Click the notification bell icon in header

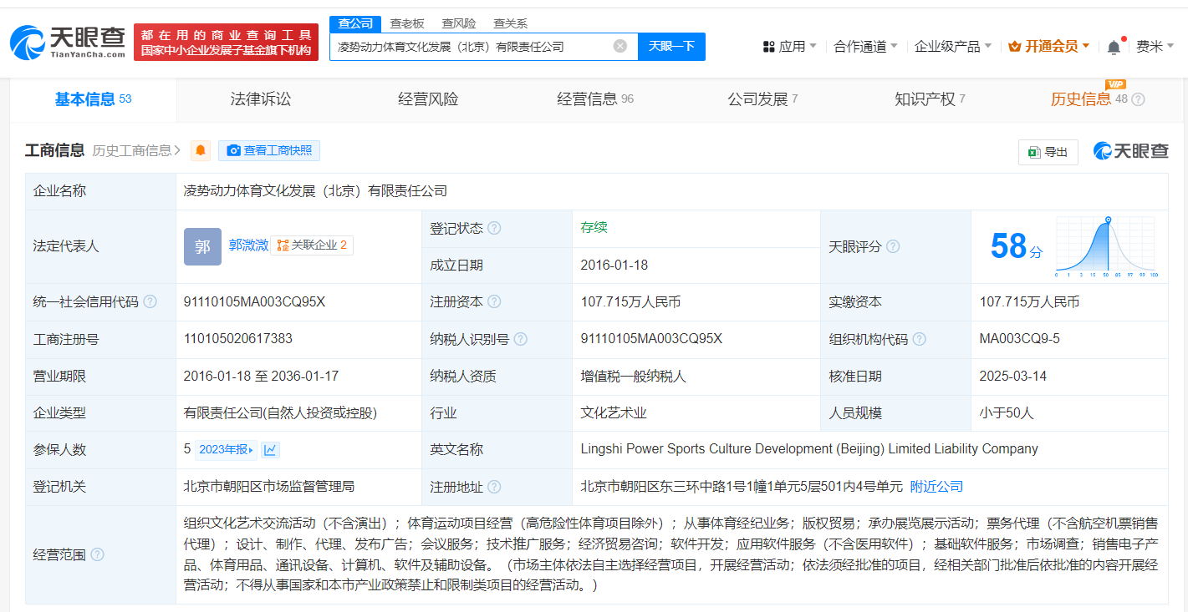pos(1114,48)
